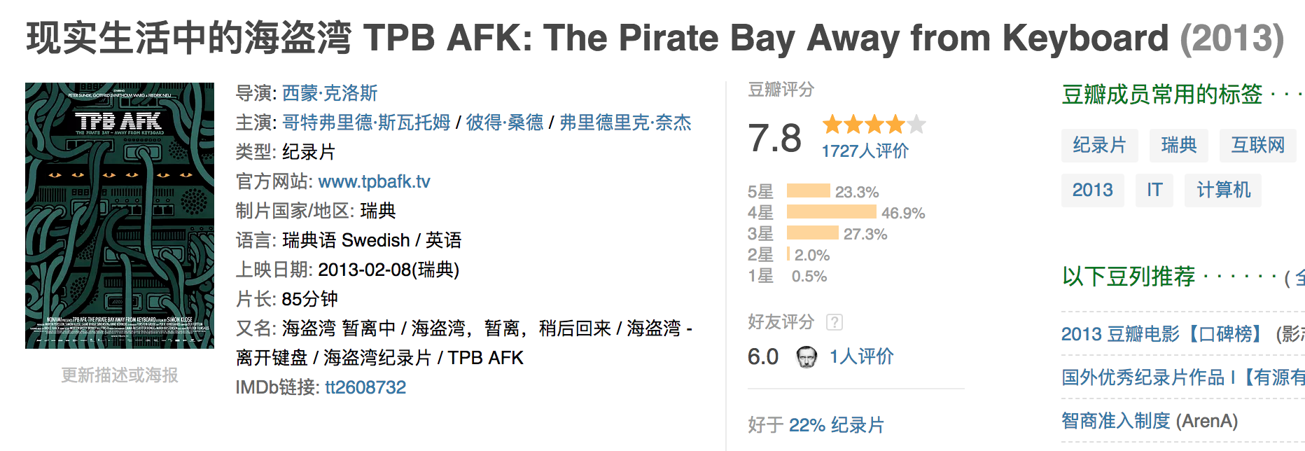Select the 互联网 tag
The image size is (1305, 451).
point(1258,146)
